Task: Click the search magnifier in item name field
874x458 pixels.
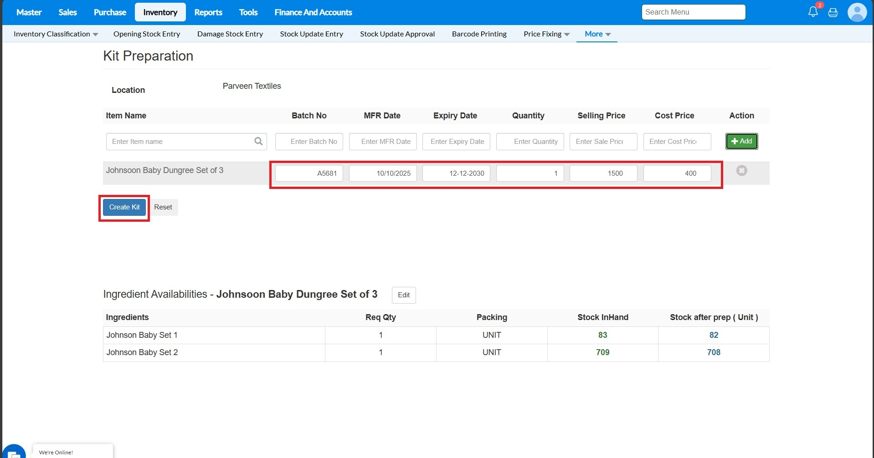Action: 258,141
